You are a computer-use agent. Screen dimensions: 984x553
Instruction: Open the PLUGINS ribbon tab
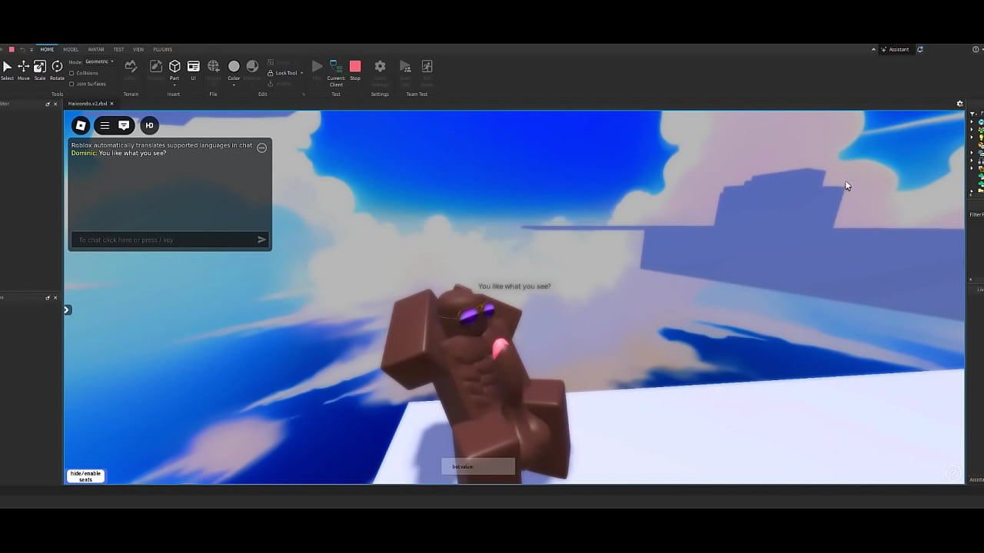coord(162,49)
